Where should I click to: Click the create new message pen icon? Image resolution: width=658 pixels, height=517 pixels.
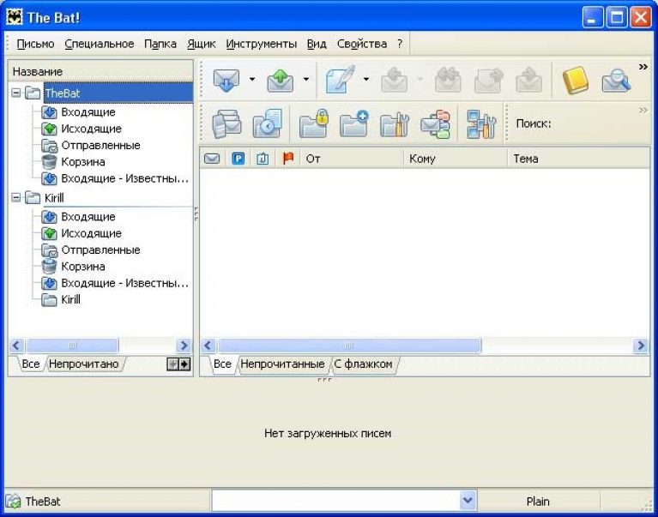click(341, 81)
